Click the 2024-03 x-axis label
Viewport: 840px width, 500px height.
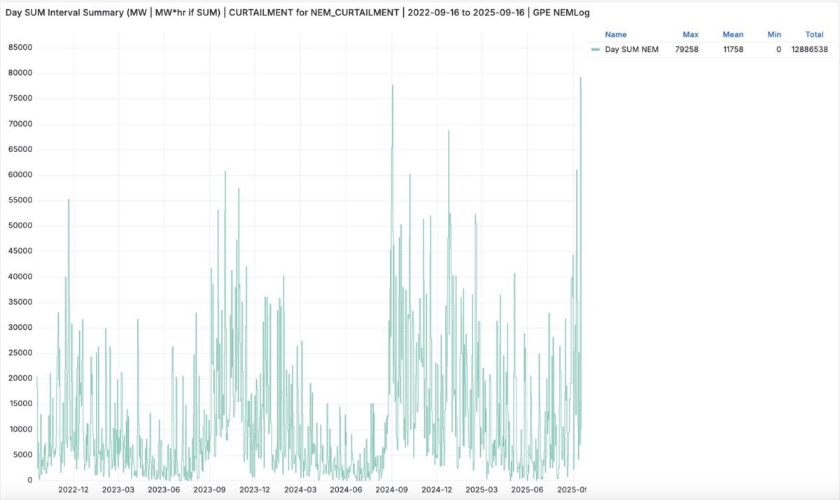pos(300,489)
